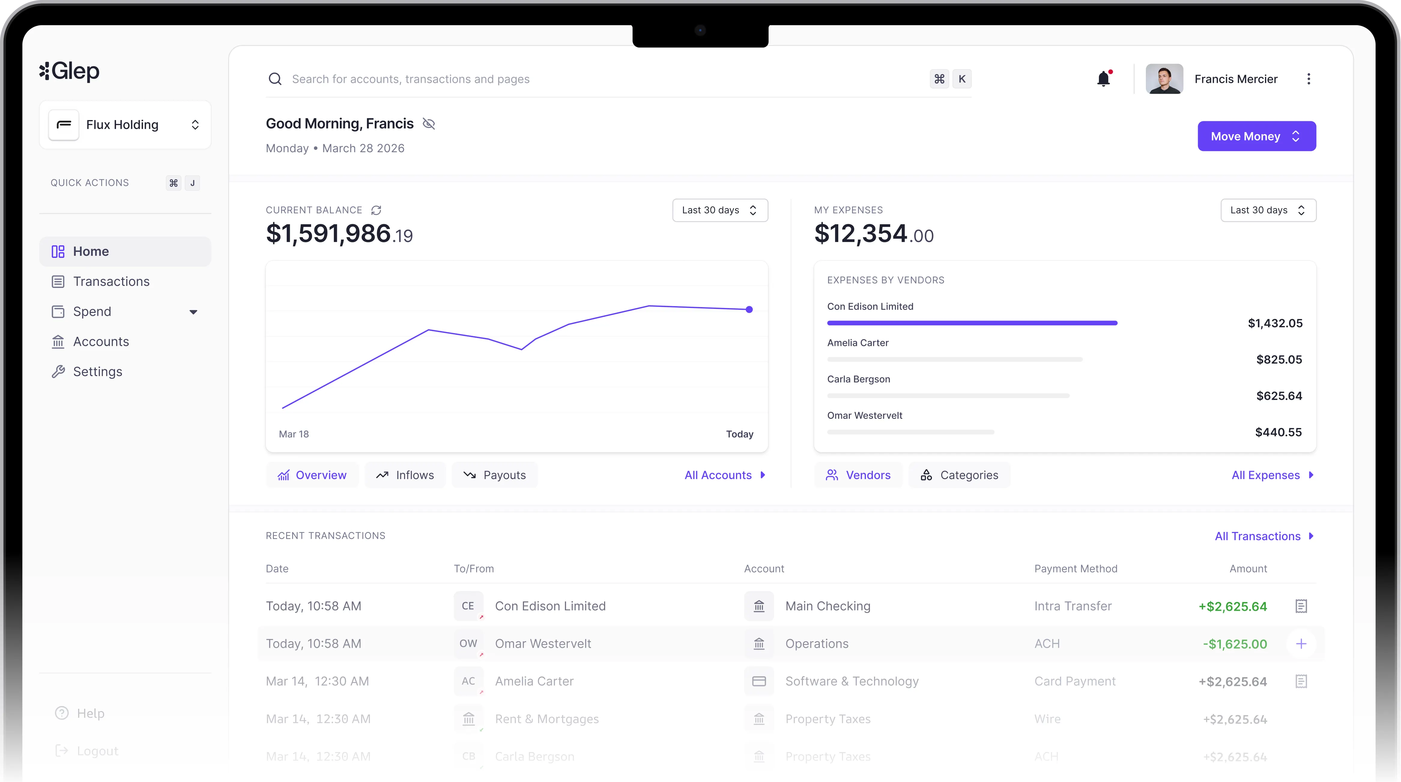Go to Home in sidebar
This screenshot has width=1401, height=782.
tap(125, 251)
